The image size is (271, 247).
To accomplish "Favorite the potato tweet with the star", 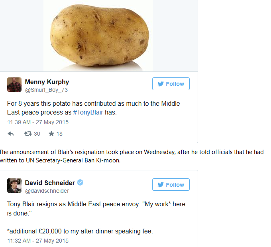I will pyautogui.click(x=51, y=134).
